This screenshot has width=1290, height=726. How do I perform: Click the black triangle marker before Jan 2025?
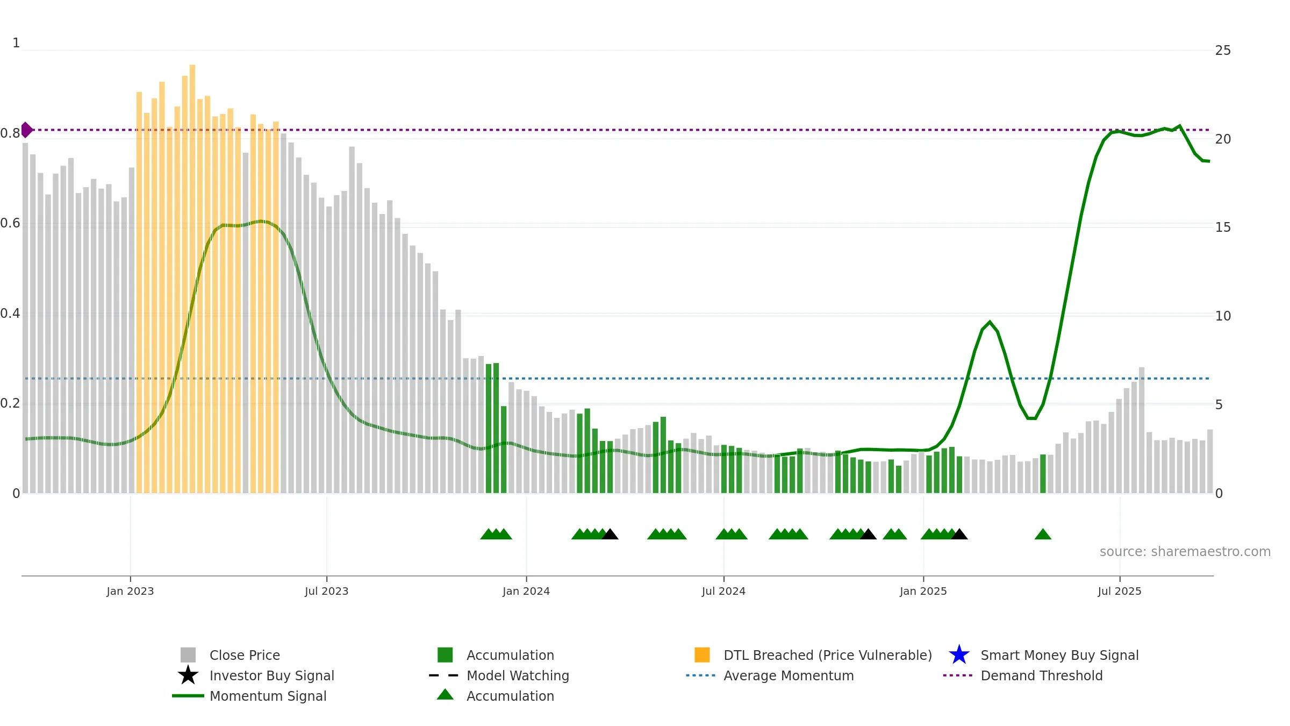pos(868,534)
